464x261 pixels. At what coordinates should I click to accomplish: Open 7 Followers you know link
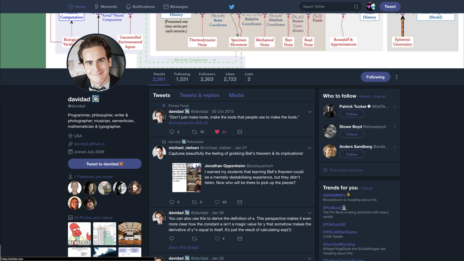[93, 177]
